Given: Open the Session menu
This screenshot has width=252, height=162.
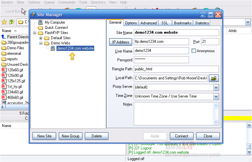Looking at the screenshot, I should [x=7, y=2].
